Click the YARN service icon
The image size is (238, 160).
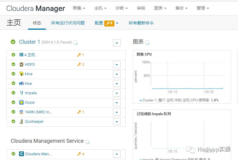21,112
